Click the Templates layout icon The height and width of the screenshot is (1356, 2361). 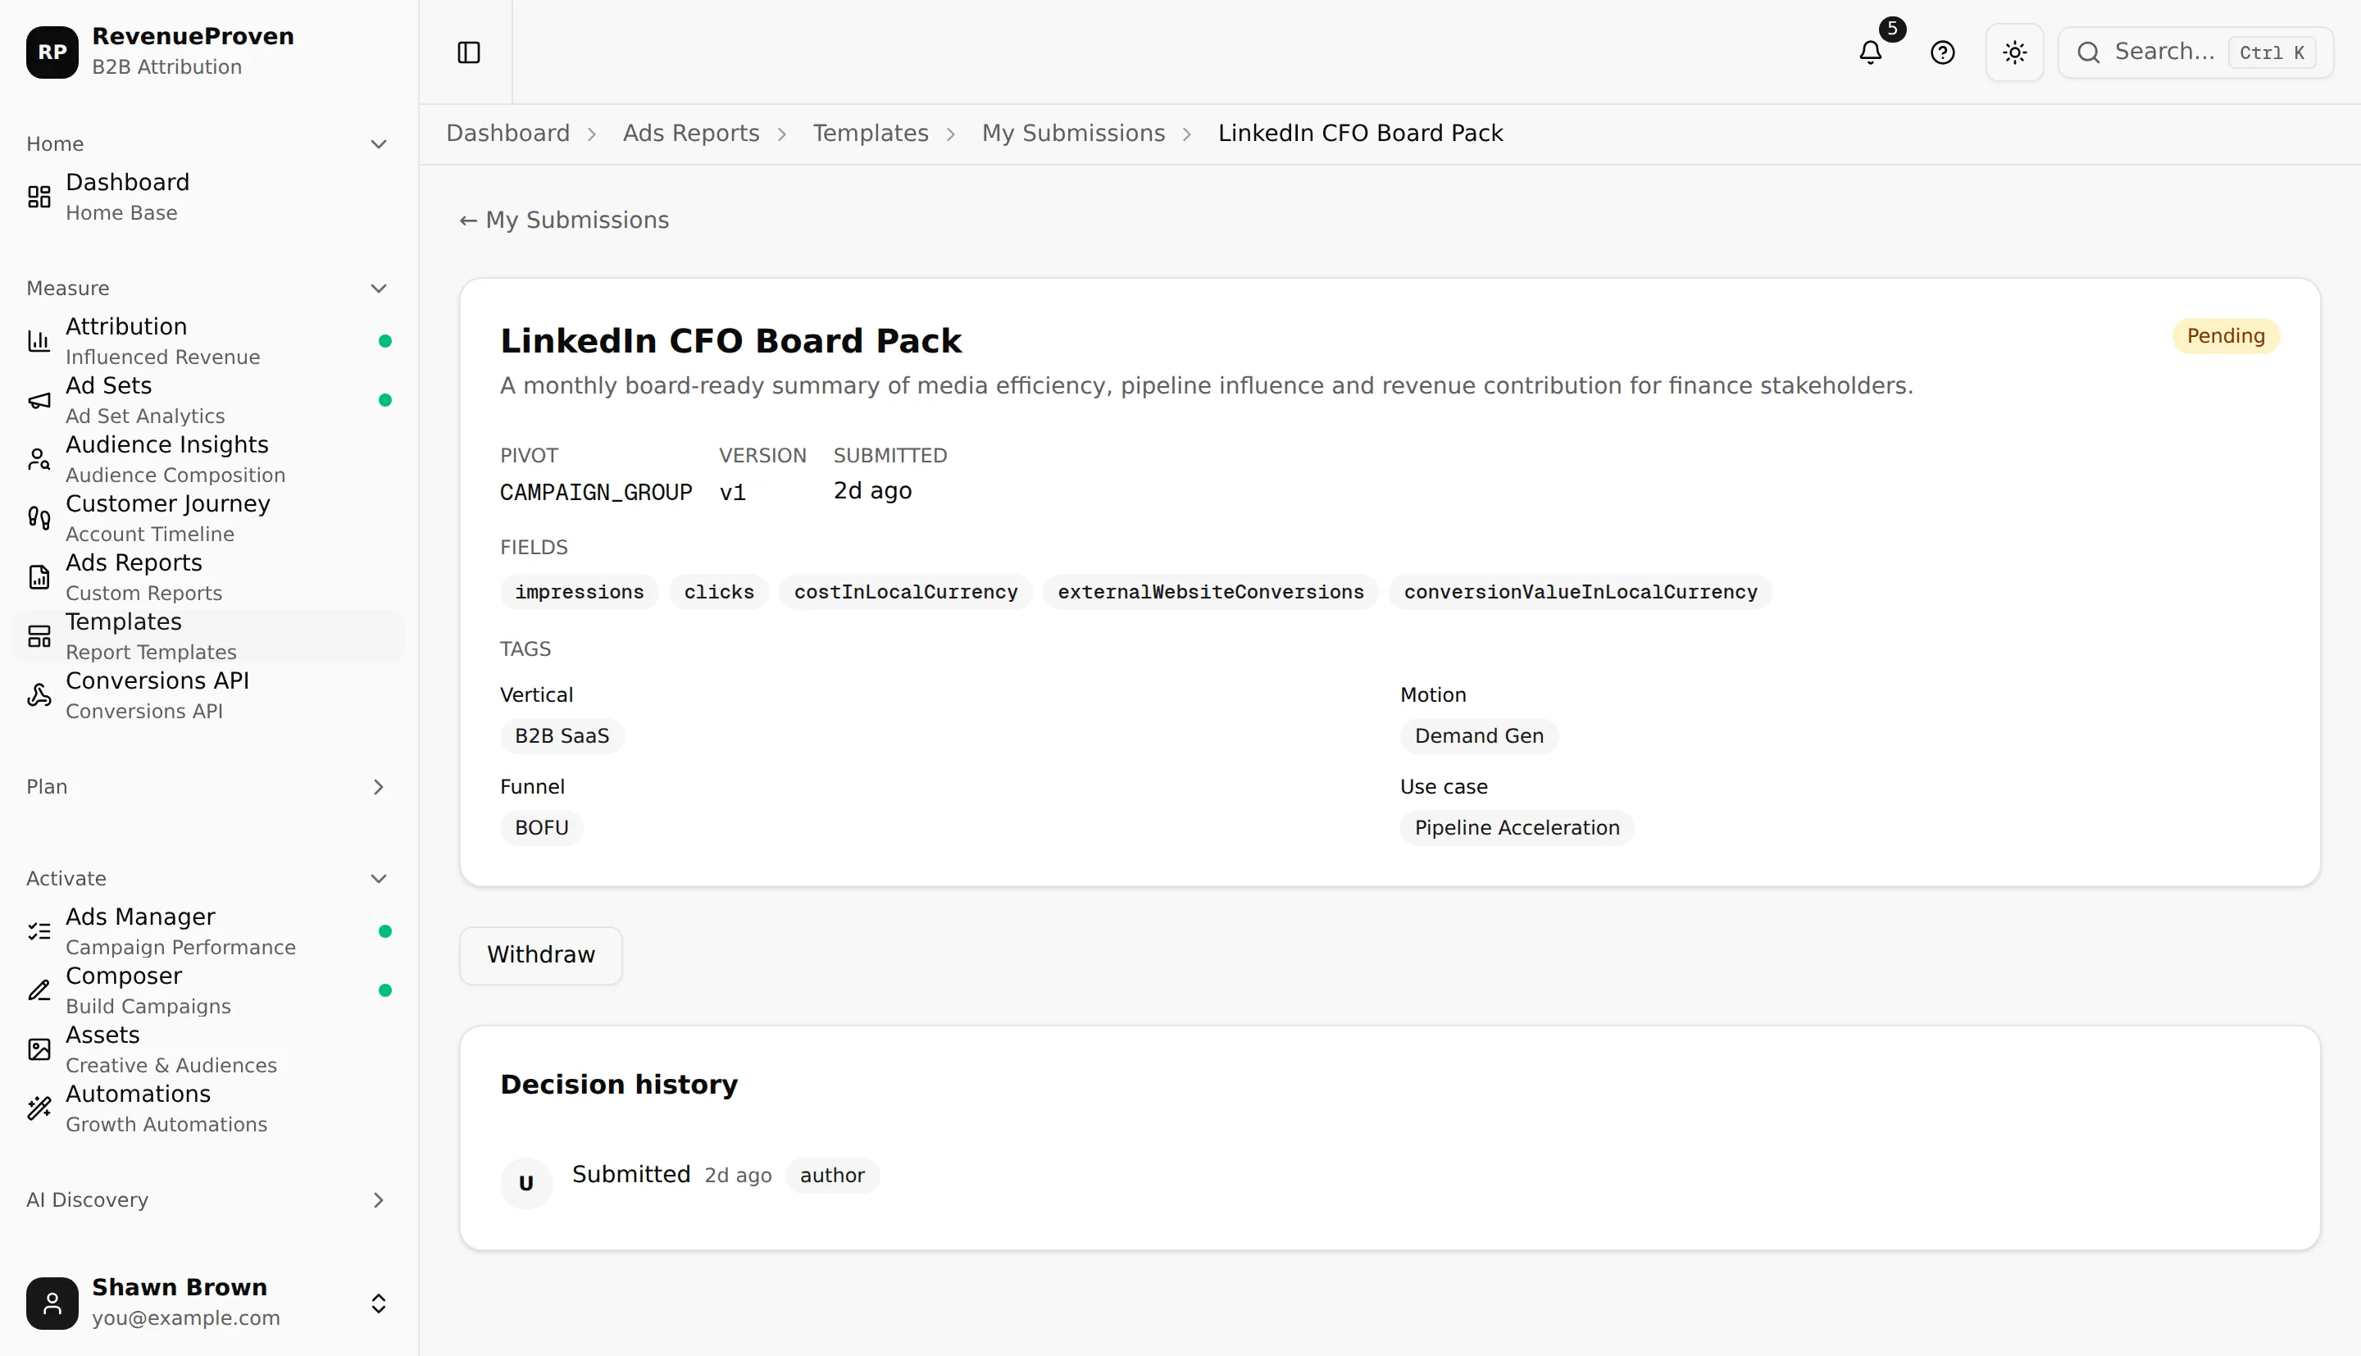pyautogui.click(x=39, y=636)
